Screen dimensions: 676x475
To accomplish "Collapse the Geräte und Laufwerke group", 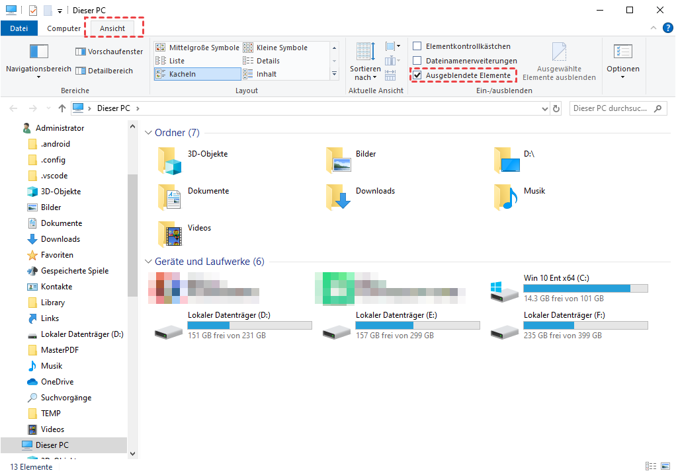I will click(x=148, y=262).
